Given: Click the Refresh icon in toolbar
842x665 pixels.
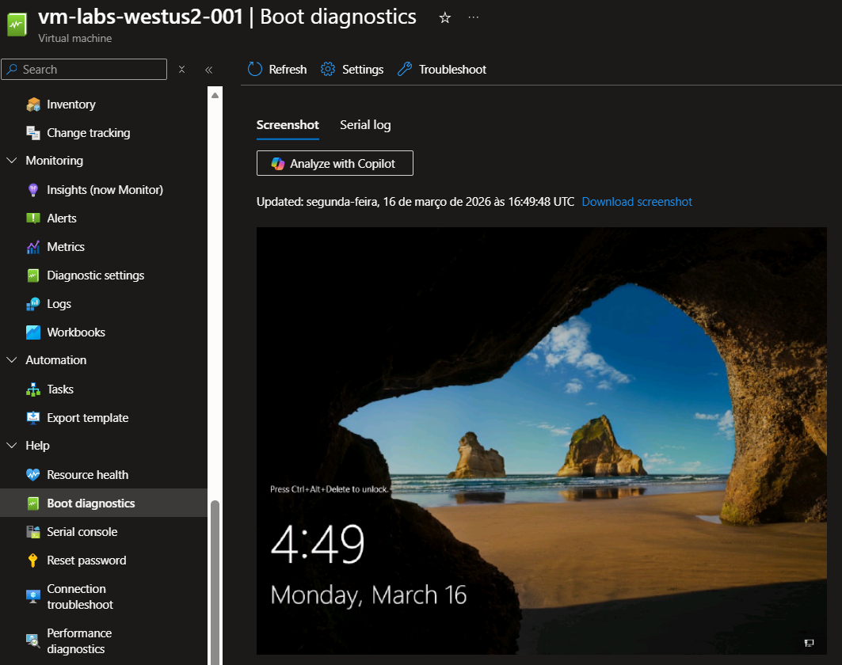Looking at the screenshot, I should click(x=255, y=70).
